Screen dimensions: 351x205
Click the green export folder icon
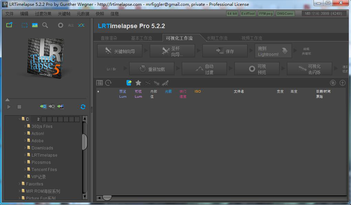9,25
